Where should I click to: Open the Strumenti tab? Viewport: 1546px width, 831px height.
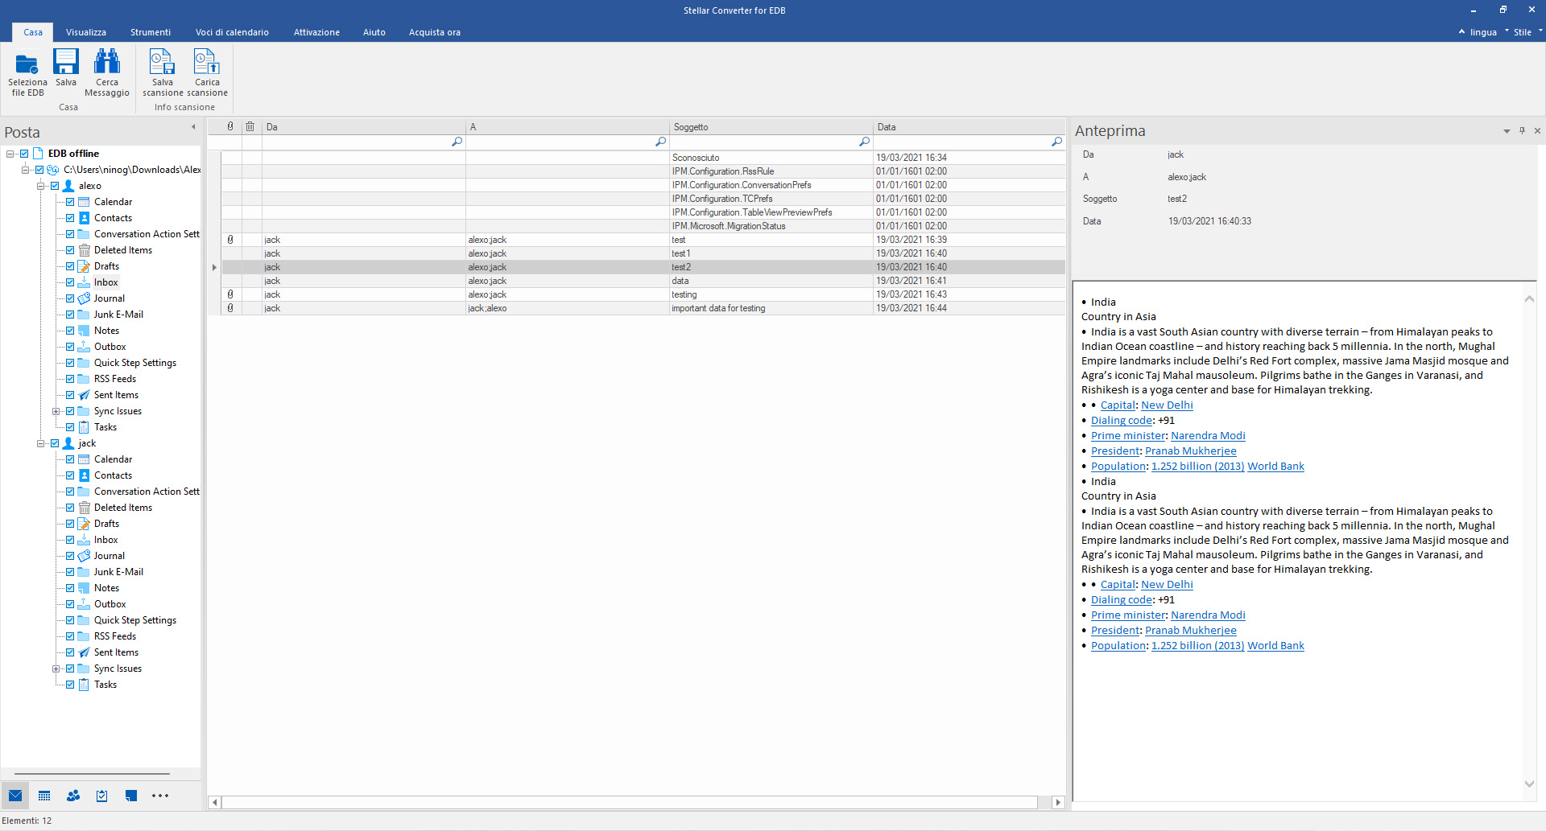pos(151,32)
